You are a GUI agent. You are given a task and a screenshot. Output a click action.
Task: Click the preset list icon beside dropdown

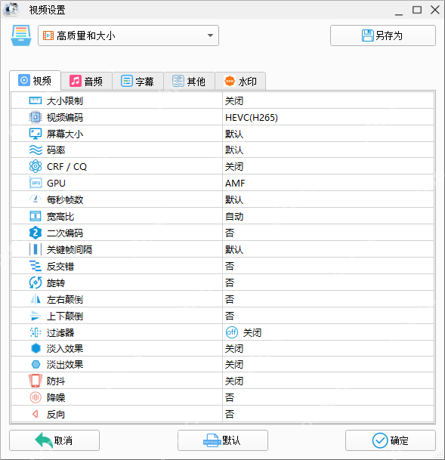pos(21,36)
